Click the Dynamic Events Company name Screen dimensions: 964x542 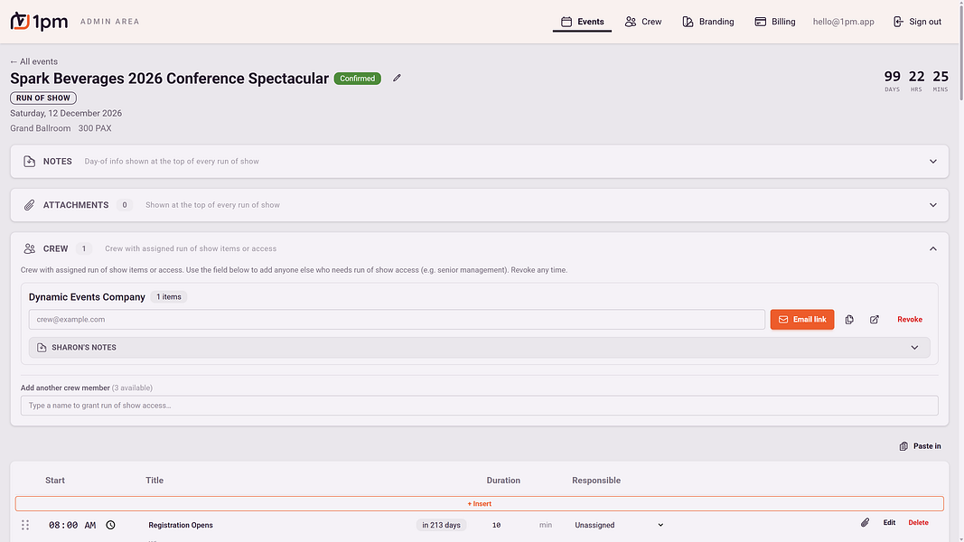[87, 297]
